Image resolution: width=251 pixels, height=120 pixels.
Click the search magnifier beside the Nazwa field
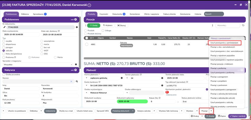[77, 81]
